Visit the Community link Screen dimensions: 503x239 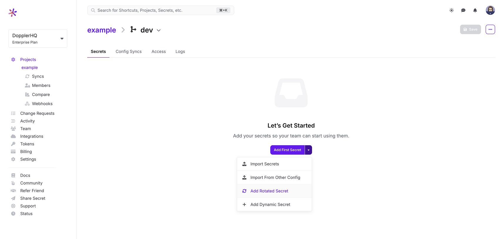[31, 183]
